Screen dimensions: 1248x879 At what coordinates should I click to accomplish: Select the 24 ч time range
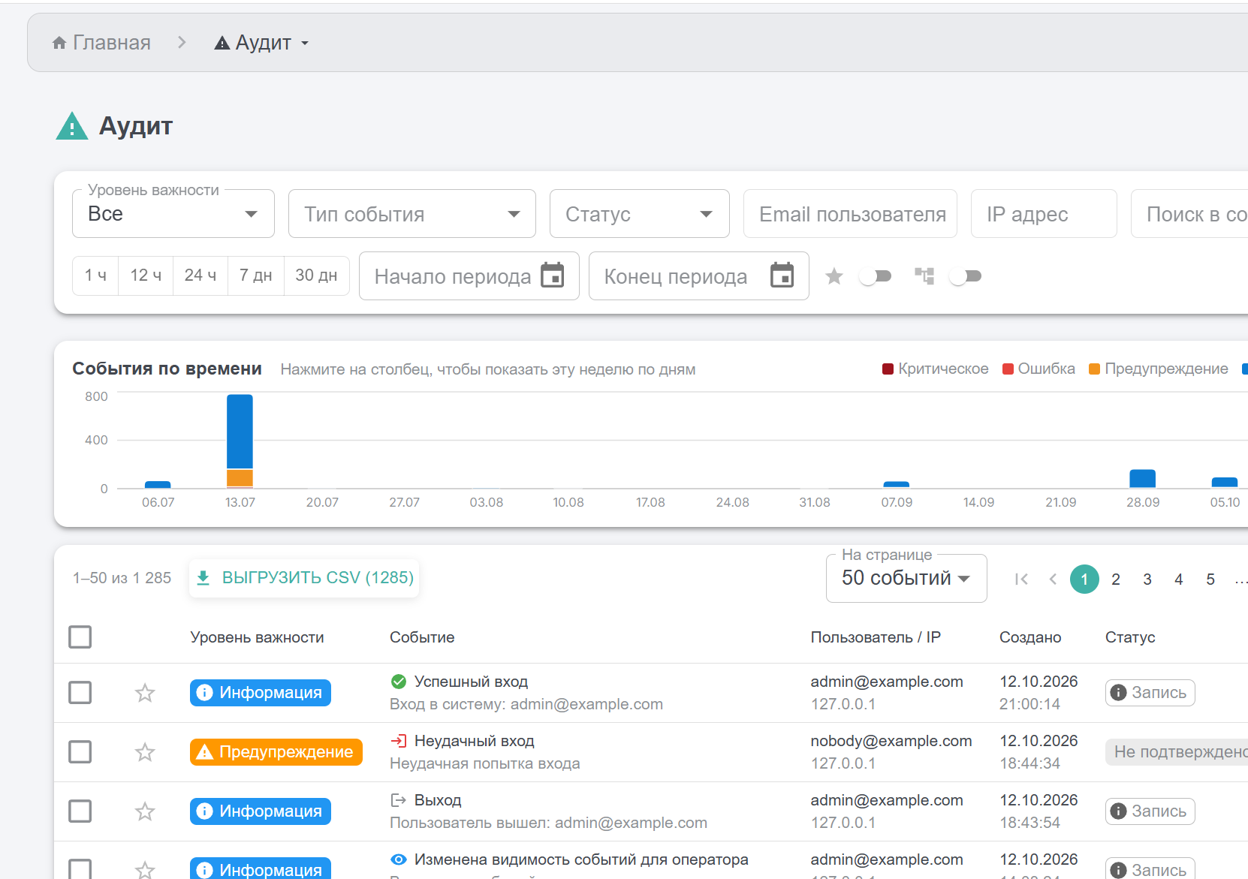point(200,275)
